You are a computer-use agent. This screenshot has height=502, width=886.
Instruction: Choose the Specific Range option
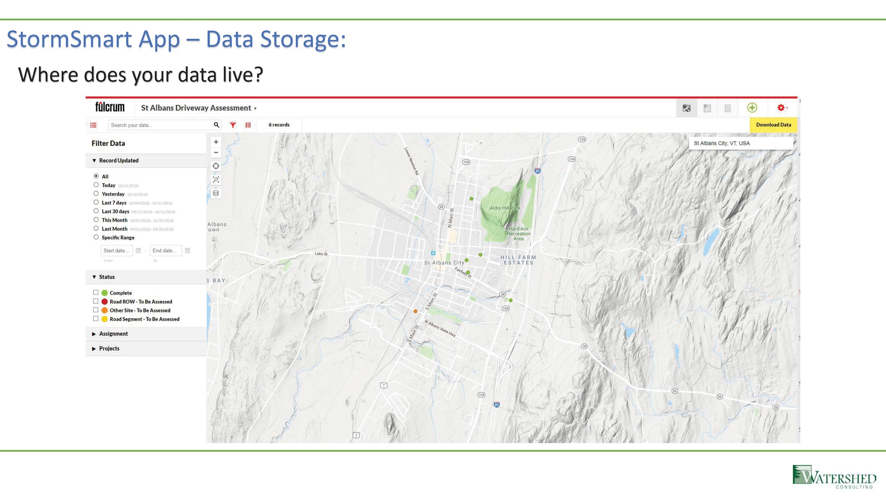pyautogui.click(x=96, y=237)
